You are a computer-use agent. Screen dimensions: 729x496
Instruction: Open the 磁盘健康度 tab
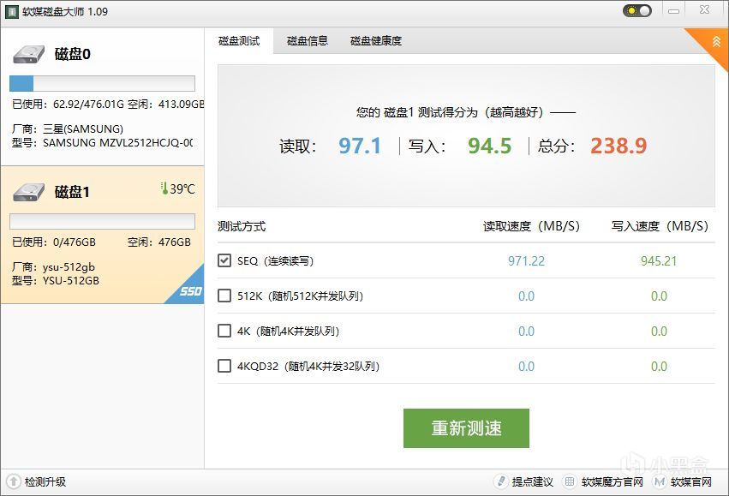(376, 41)
